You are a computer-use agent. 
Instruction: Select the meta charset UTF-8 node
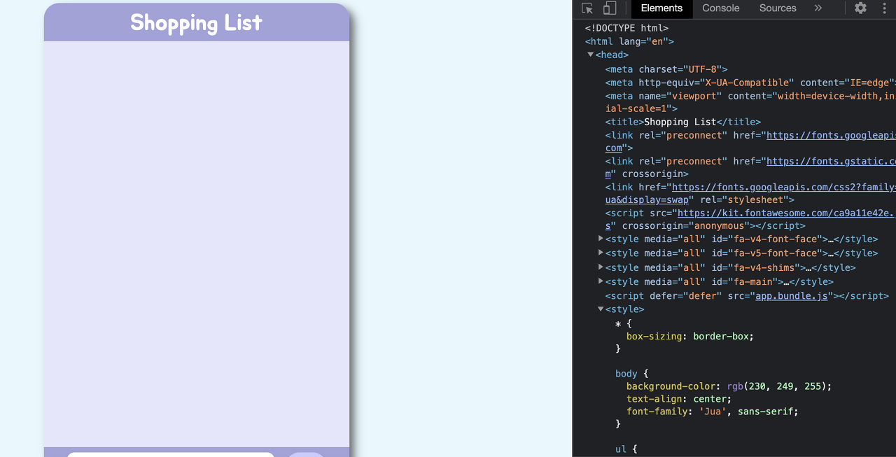(x=666, y=69)
